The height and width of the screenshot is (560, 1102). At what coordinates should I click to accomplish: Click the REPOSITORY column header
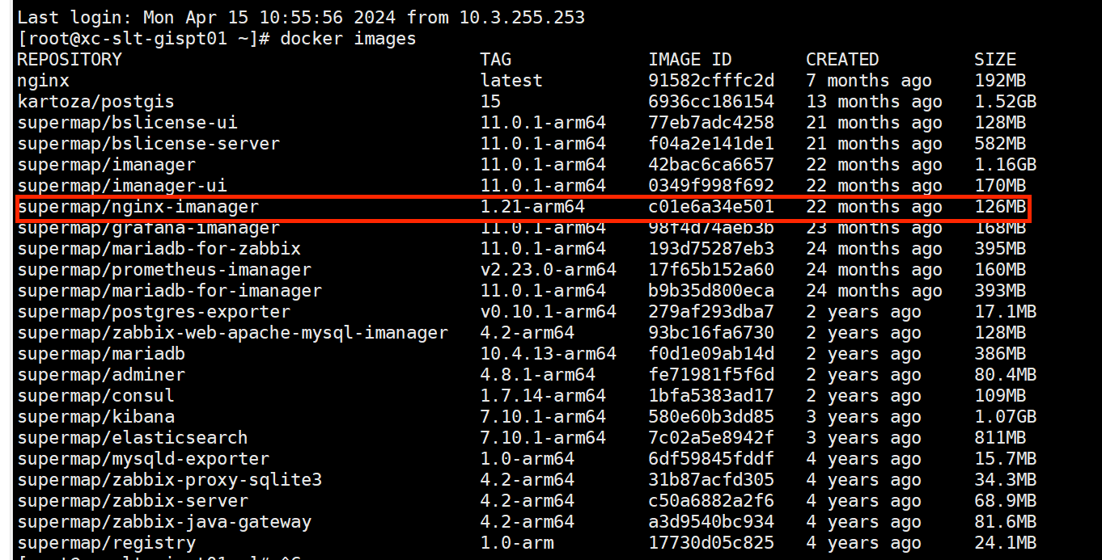coord(70,60)
